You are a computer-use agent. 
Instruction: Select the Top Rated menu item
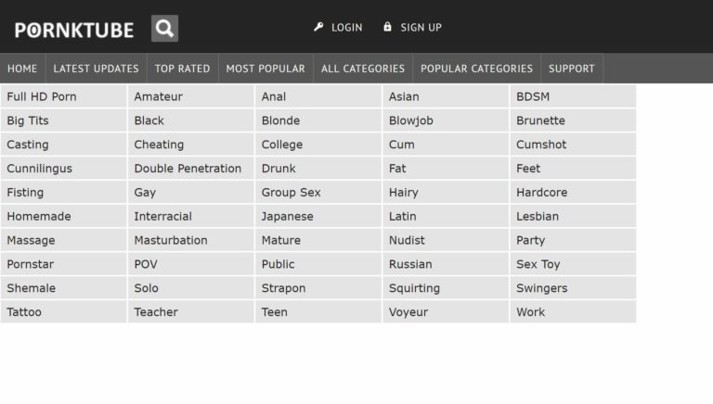[182, 69]
